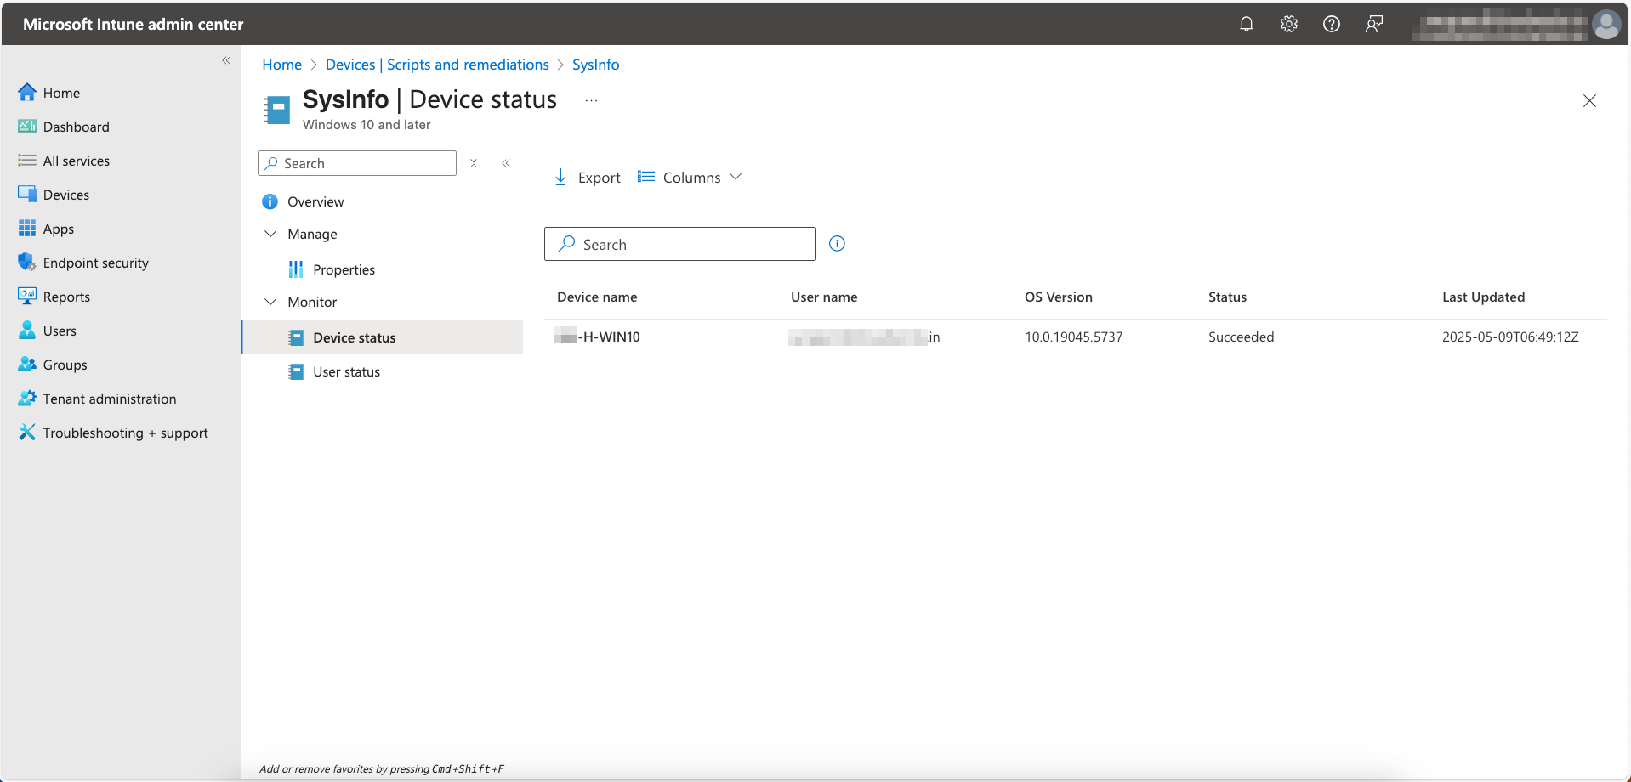
Task: Open the help question mark icon
Action: pyautogui.click(x=1331, y=24)
